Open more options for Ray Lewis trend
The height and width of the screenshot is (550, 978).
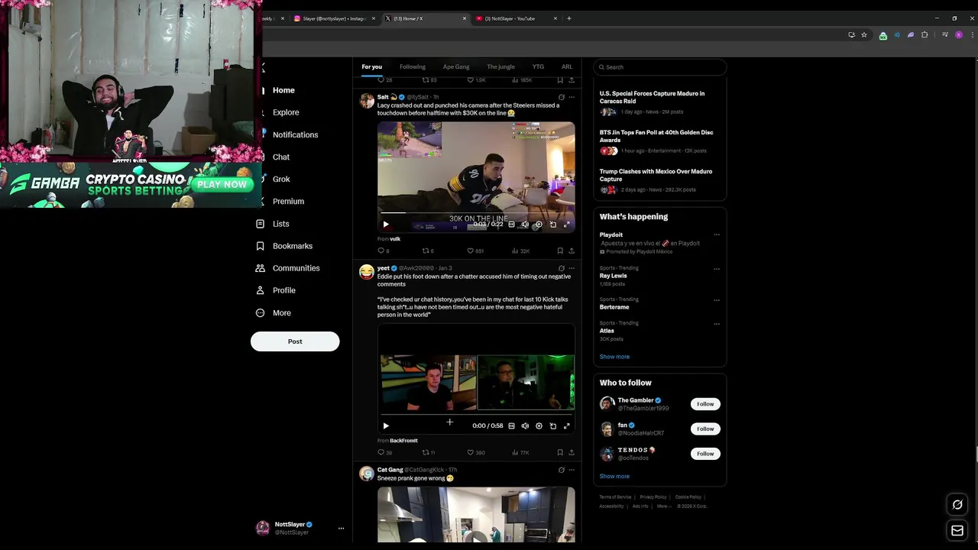click(x=717, y=269)
